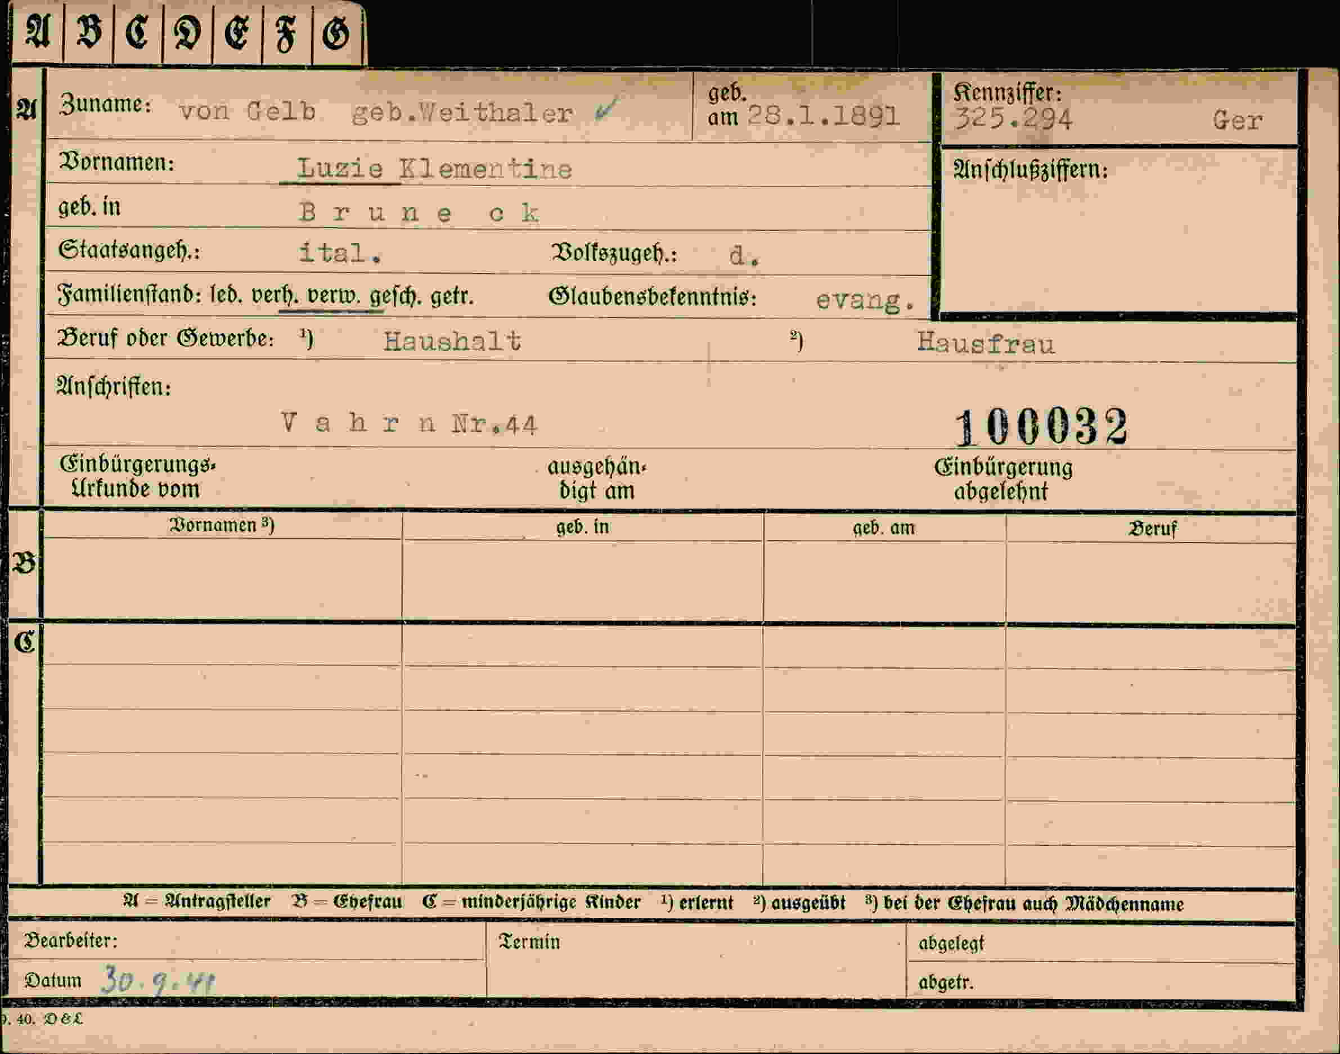Click section marker C on left margin

(x=25, y=642)
